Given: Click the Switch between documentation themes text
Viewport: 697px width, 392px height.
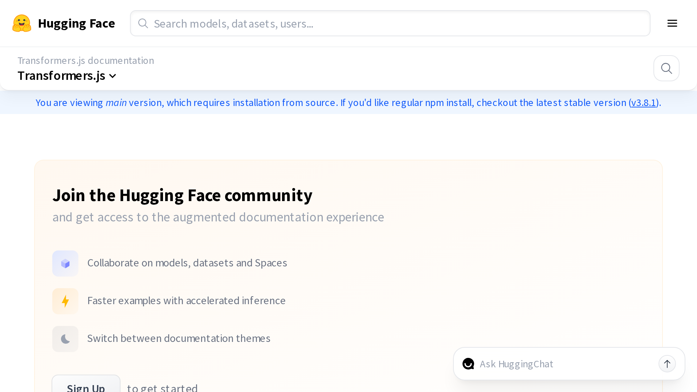Looking at the screenshot, I should click(179, 338).
